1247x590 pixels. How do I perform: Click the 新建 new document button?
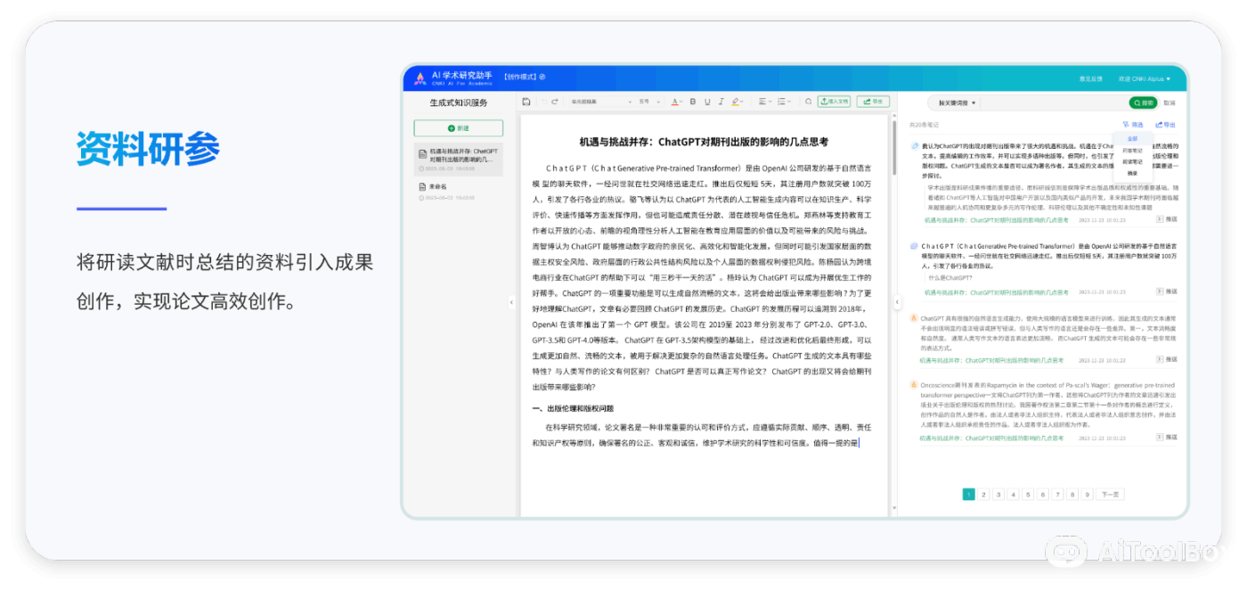coord(460,128)
